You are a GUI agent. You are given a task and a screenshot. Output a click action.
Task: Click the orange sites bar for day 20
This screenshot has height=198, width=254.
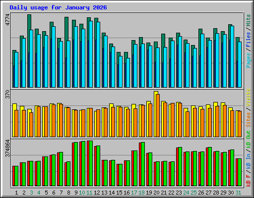click(158, 115)
